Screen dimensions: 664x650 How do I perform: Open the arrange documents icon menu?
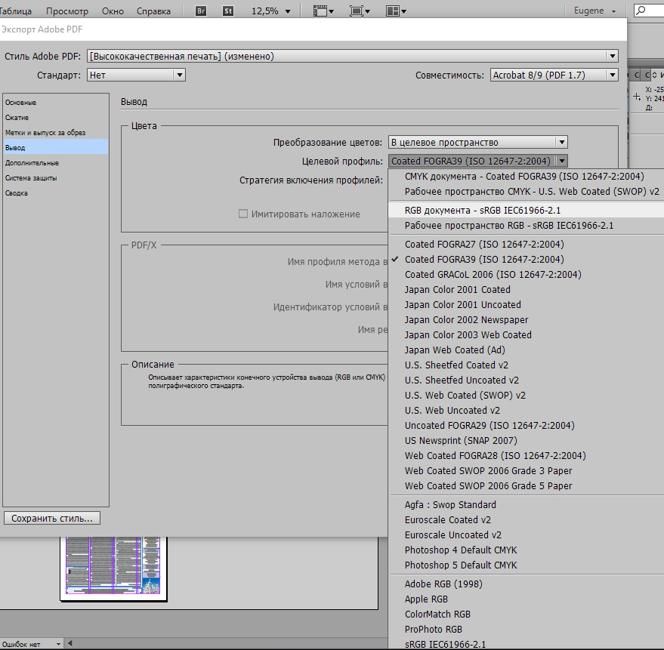[x=396, y=11]
